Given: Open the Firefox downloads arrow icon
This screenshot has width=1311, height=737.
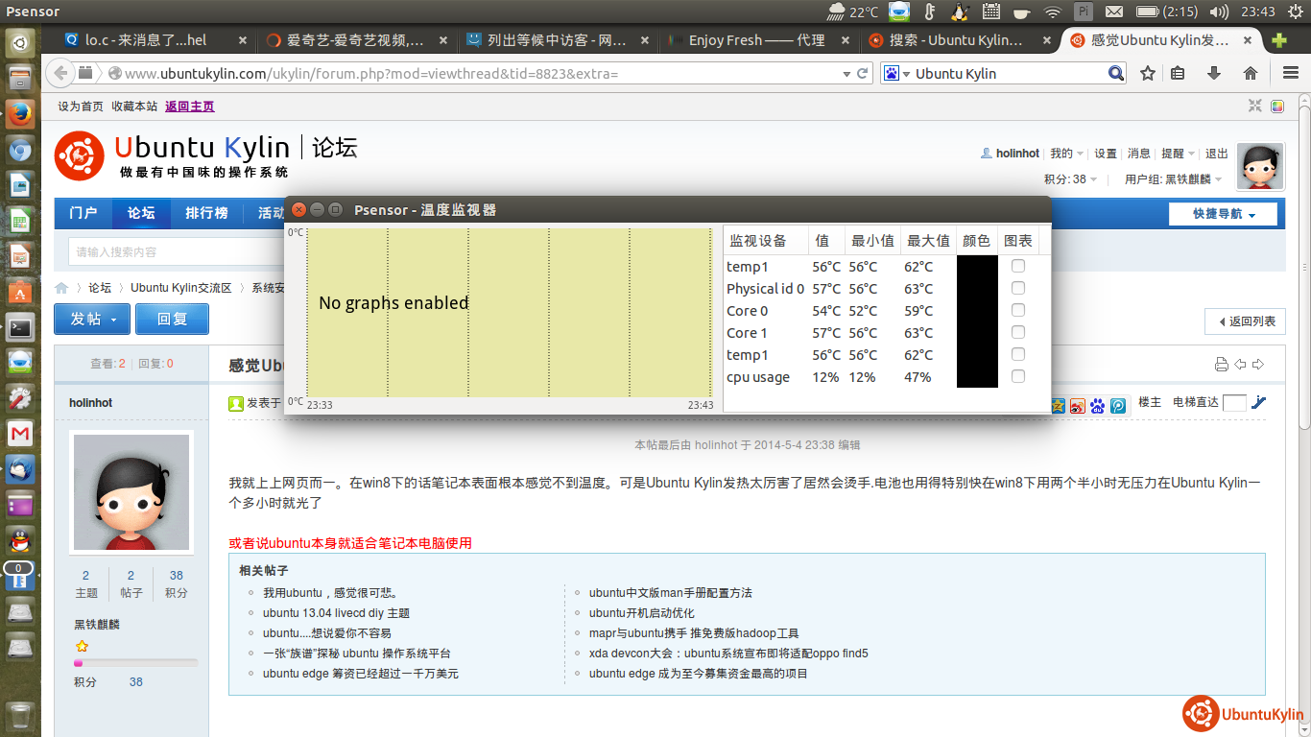Looking at the screenshot, I should [x=1213, y=73].
